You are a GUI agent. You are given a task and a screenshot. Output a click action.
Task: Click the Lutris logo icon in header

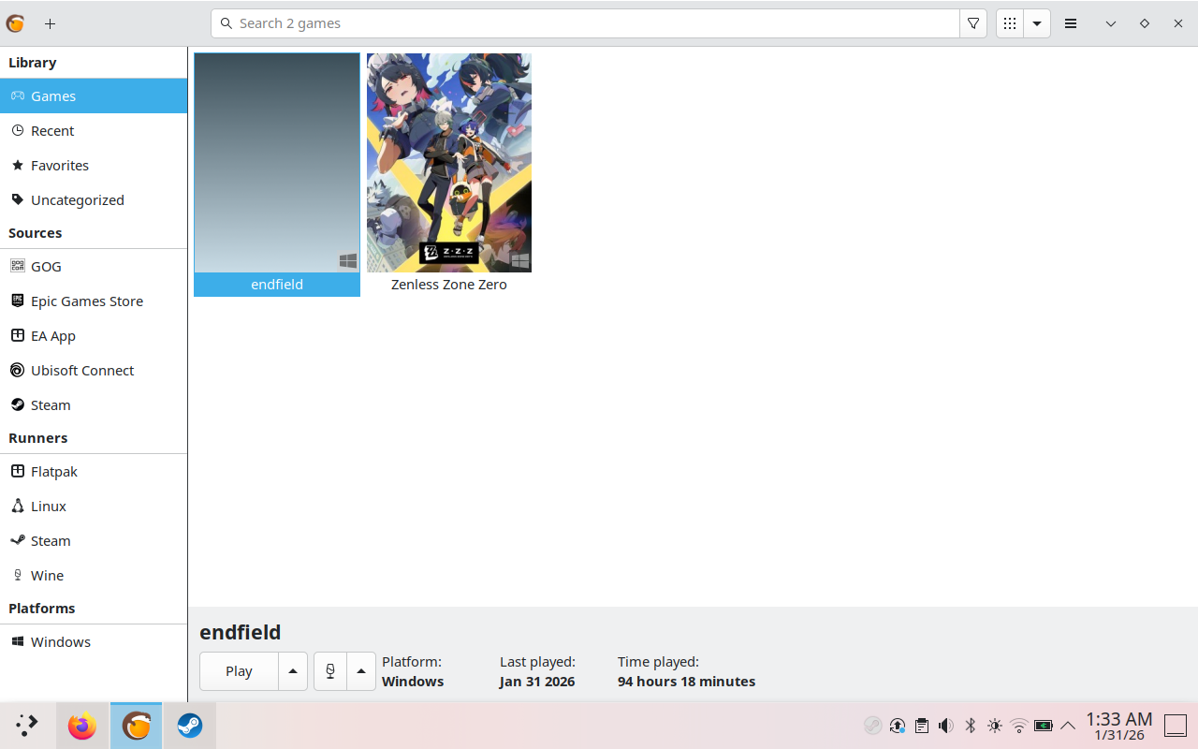(16, 23)
